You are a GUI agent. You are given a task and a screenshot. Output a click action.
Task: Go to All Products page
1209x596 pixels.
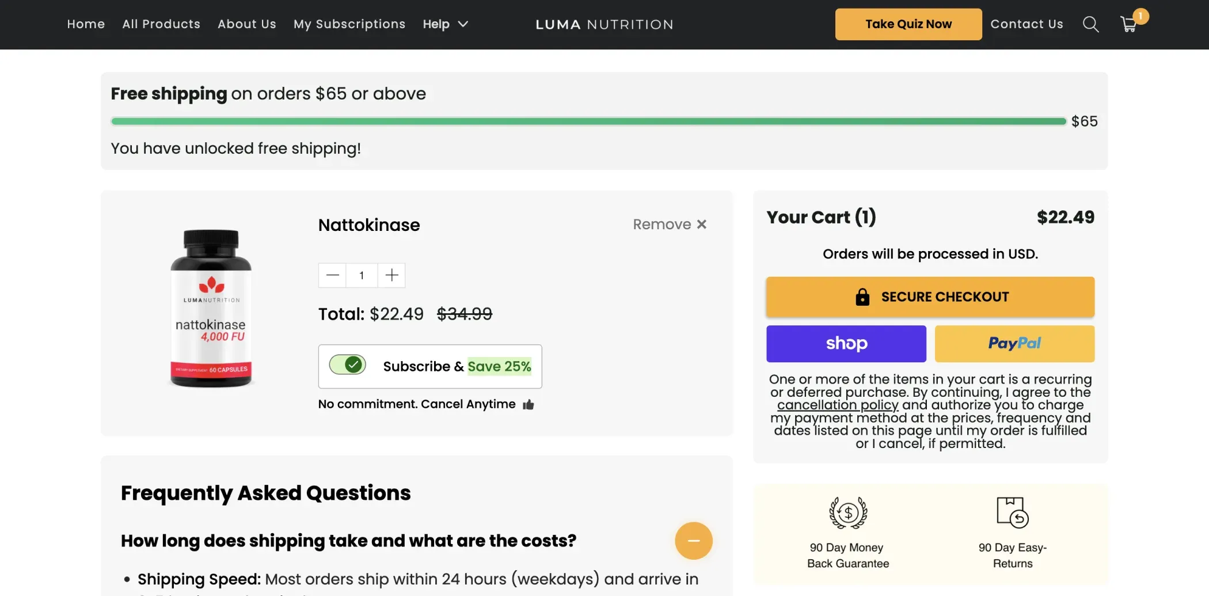[x=161, y=24]
